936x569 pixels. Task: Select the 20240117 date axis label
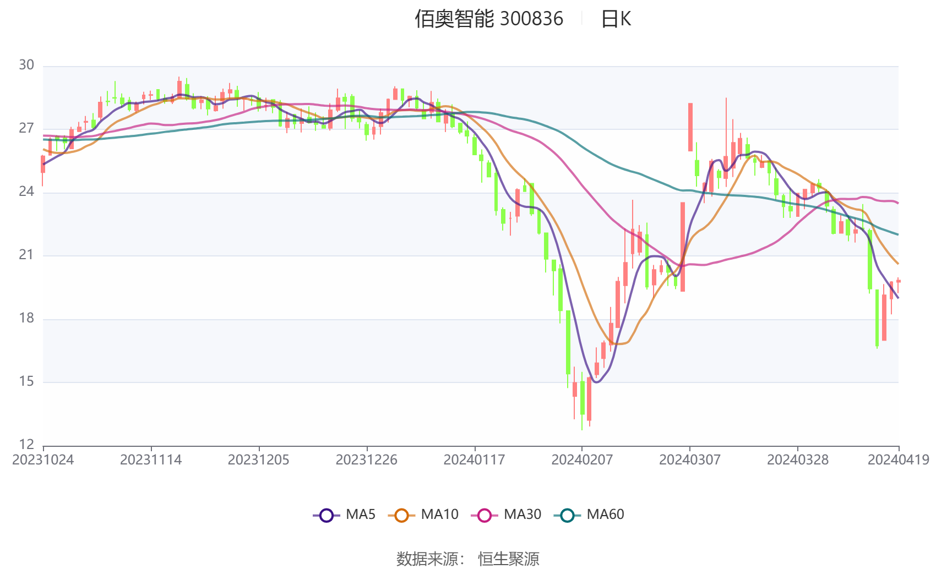click(x=474, y=460)
